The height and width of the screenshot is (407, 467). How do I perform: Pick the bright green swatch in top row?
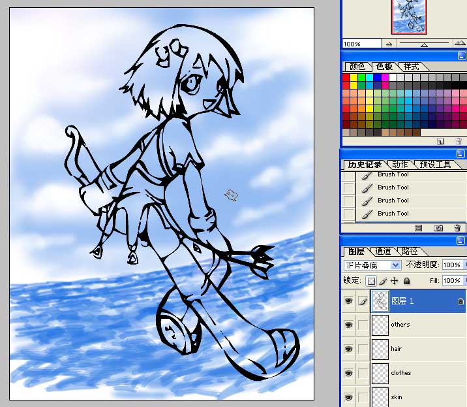point(361,78)
